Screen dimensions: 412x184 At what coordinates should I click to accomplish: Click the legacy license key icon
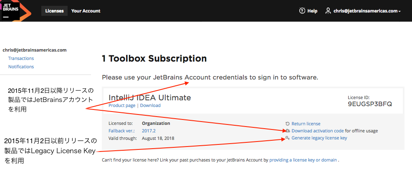[288, 138]
